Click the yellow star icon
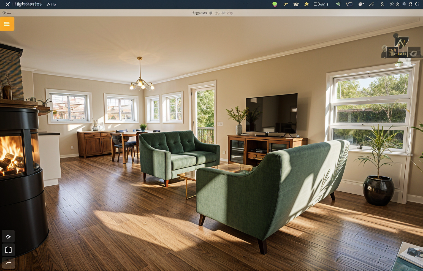423x271 pixels. pos(306,4)
